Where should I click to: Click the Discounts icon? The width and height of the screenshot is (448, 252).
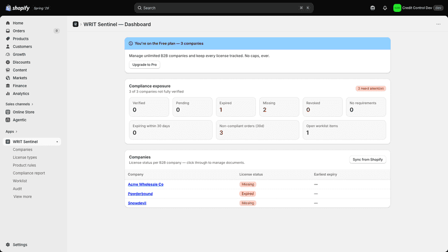tap(8, 62)
